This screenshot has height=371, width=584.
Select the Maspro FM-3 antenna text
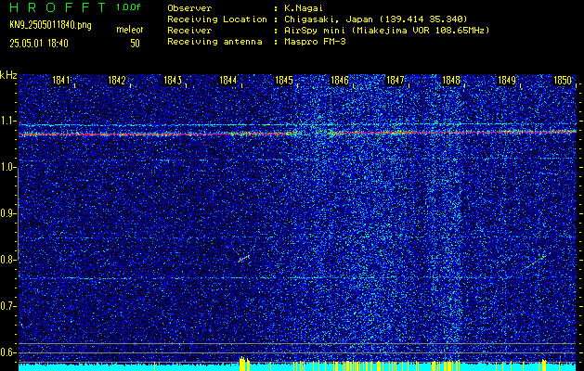pyautogui.click(x=315, y=42)
